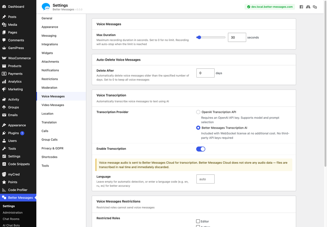Click the Code Snippets icon
Image resolution: width=327 pixels, height=227 pixels.
click(4, 164)
